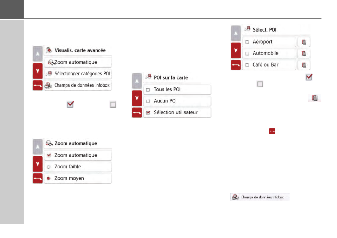Click the info icon beside Café ou Bar

click(304, 65)
